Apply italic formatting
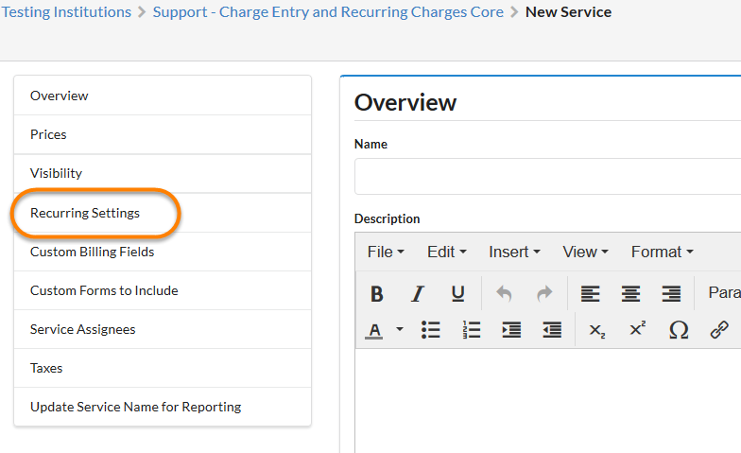Viewport: 741px width, 453px height. pyautogui.click(x=417, y=293)
